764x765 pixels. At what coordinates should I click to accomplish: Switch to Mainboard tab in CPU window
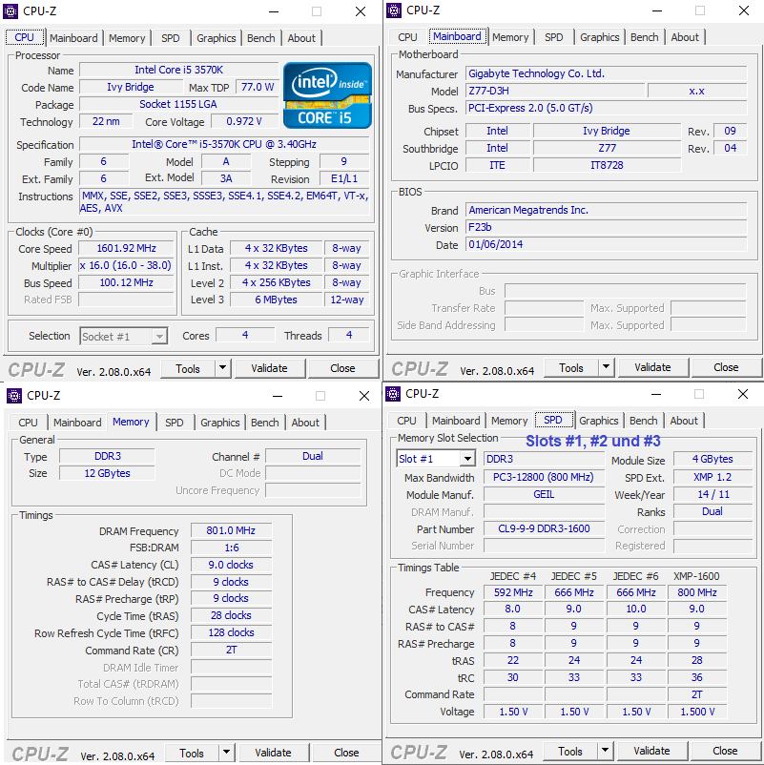(73, 38)
